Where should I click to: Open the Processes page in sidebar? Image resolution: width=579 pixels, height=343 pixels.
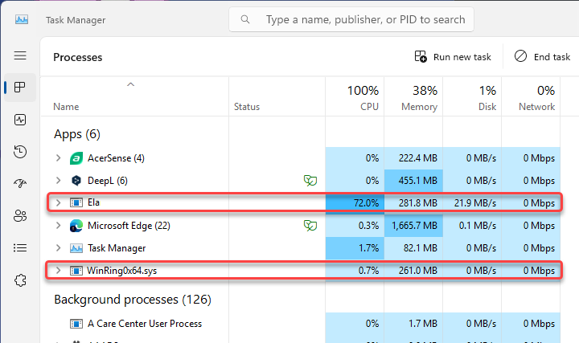click(20, 88)
